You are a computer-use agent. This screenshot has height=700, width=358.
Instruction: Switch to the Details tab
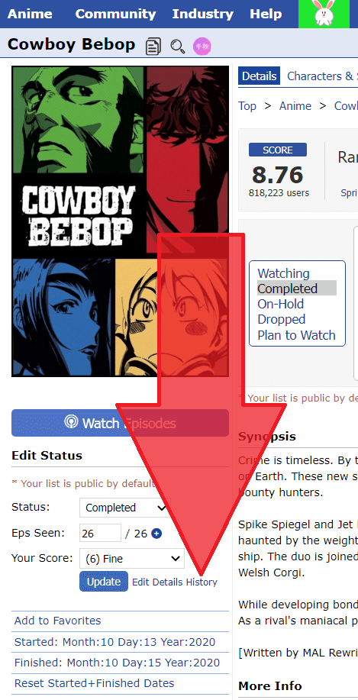coord(259,76)
